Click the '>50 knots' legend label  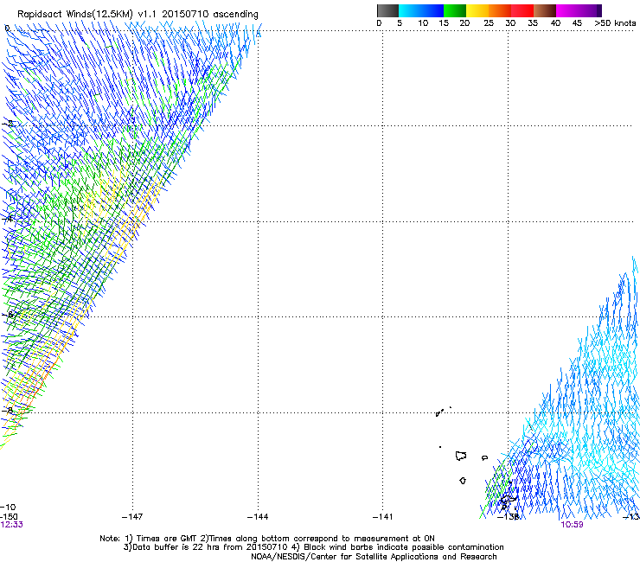[615, 23]
